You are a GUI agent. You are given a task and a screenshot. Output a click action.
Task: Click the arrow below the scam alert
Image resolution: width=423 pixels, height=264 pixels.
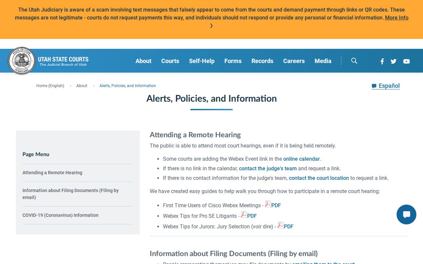(x=211, y=26)
